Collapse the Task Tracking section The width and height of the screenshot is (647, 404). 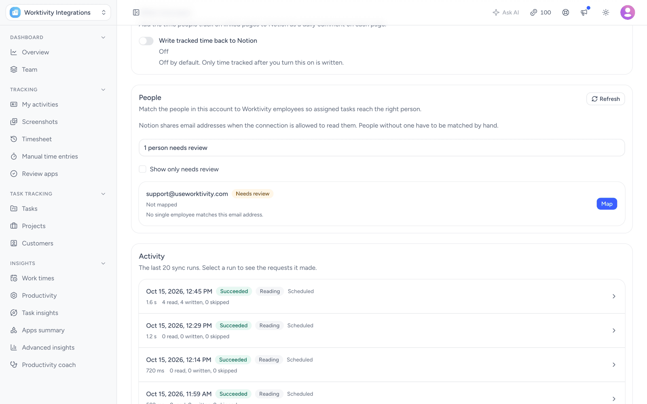[x=103, y=194]
